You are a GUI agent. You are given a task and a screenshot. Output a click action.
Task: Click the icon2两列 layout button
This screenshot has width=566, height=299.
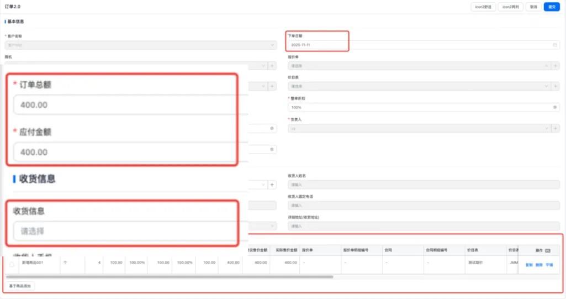pyautogui.click(x=510, y=7)
